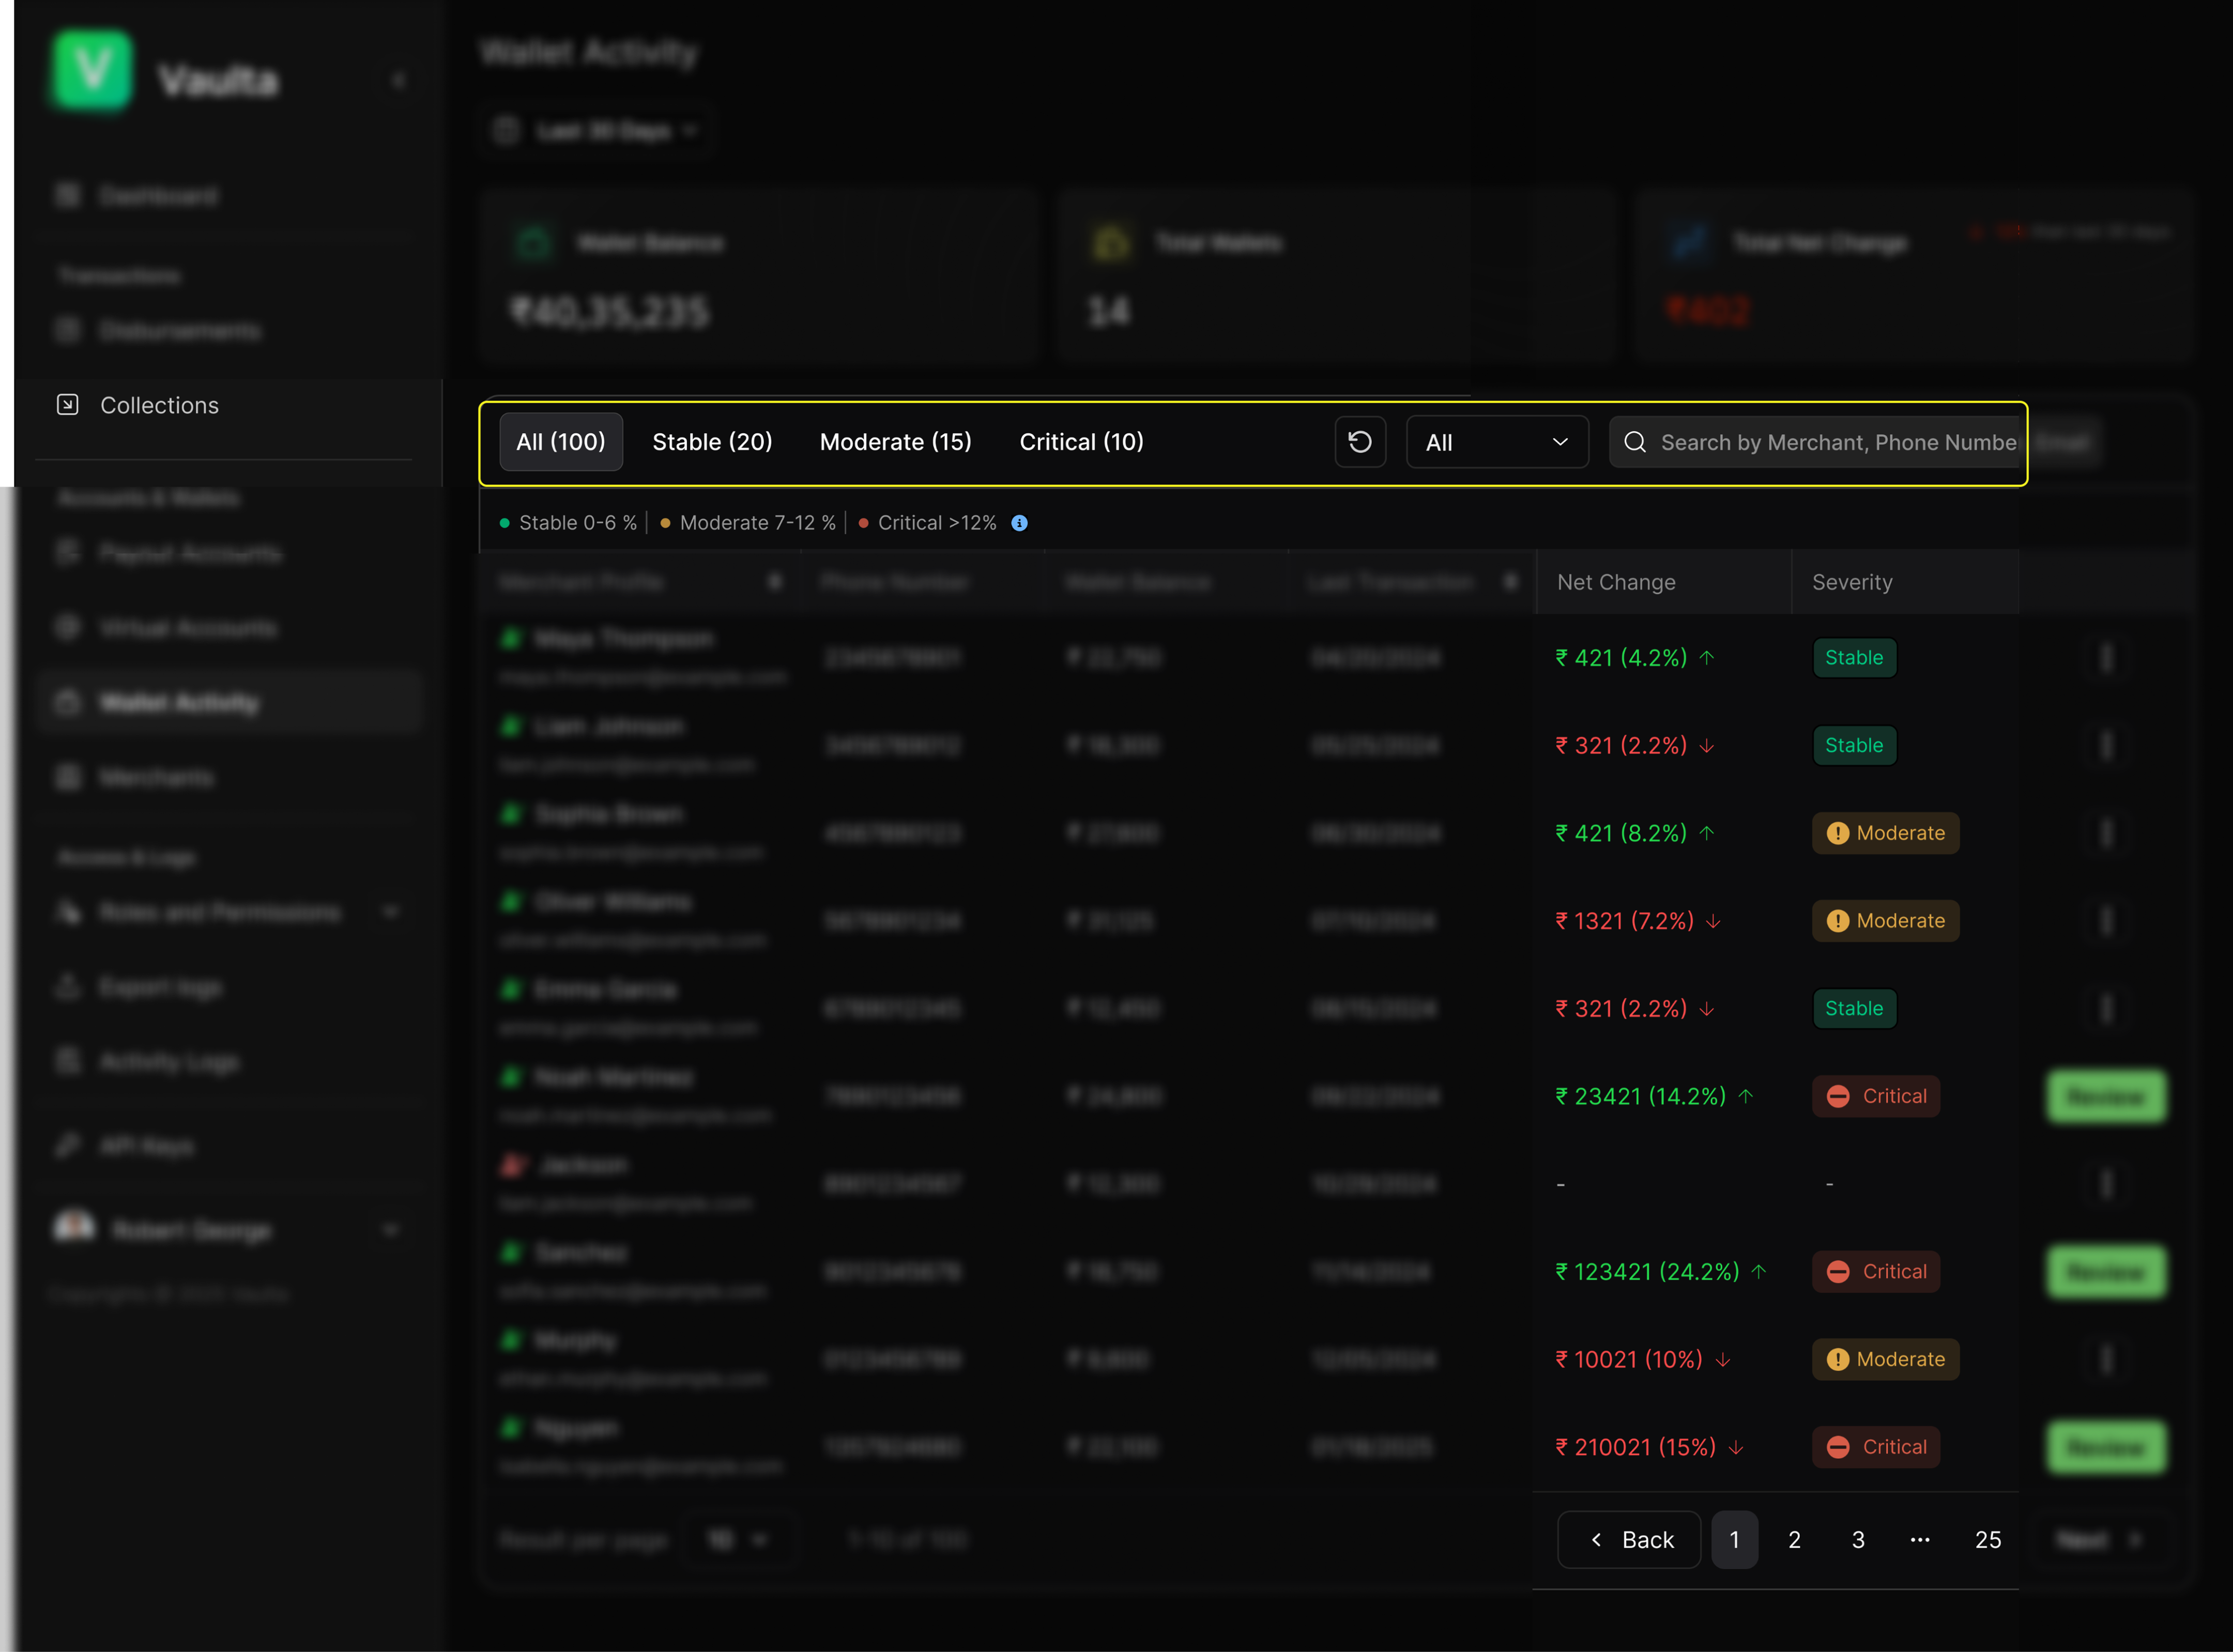This screenshot has width=2233, height=1652.
Task: Click the blue info icon after Critical >12%
Action: point(1018,523)
